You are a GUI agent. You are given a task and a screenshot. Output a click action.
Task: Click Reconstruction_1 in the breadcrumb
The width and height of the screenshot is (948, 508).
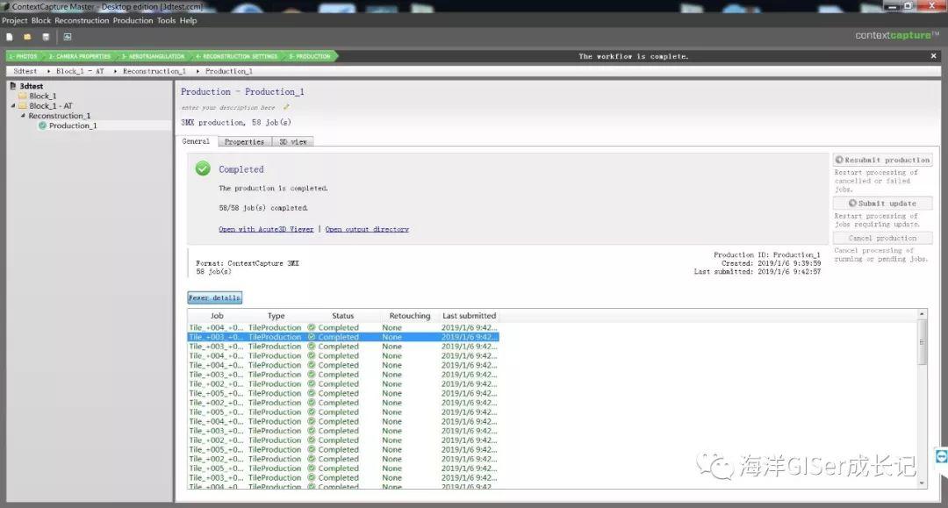tap(154, 71)
